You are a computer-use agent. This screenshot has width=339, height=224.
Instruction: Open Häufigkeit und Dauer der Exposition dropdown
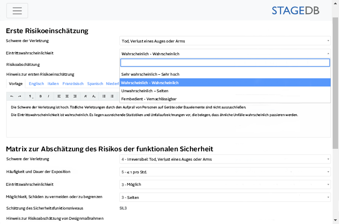click(225, 172)
